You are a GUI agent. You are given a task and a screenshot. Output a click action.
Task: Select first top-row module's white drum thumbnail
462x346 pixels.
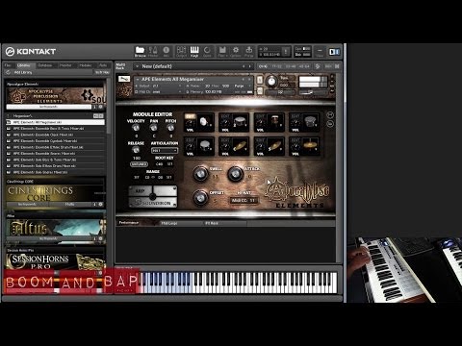point(204,122)
